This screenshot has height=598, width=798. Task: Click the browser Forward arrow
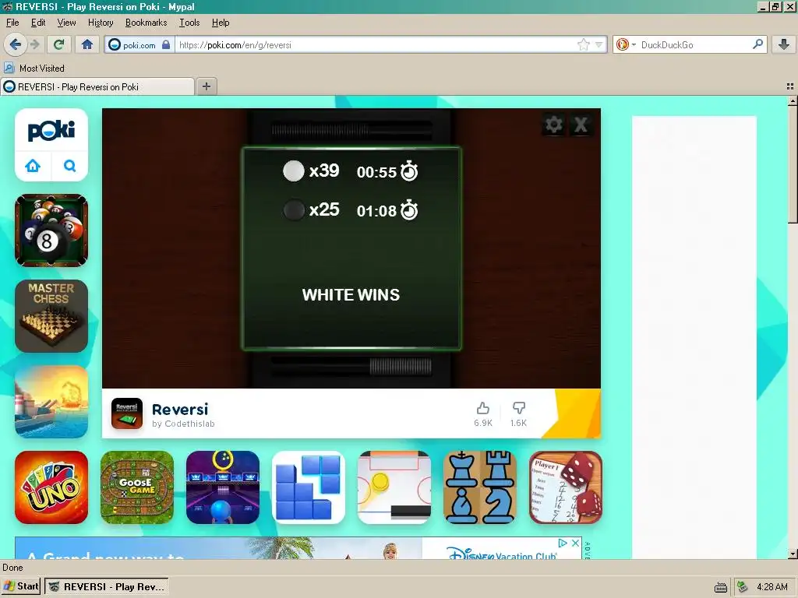click(x=35, y=44)
